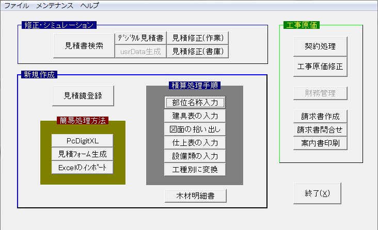Open デジタル見積書

(x=140, y=38)
